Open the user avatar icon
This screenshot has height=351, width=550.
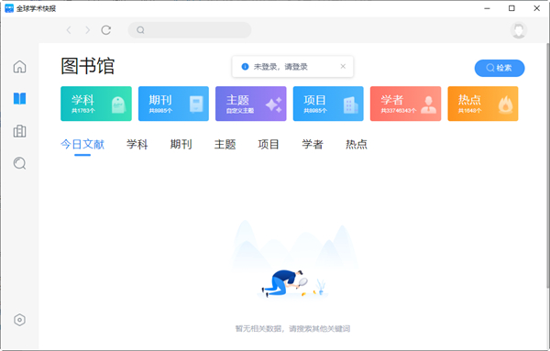[x=519, y=30]
